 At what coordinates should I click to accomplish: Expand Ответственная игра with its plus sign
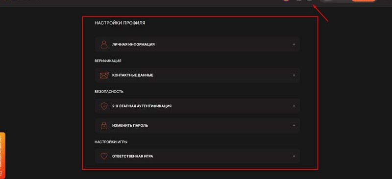click(x=294, y=157)
